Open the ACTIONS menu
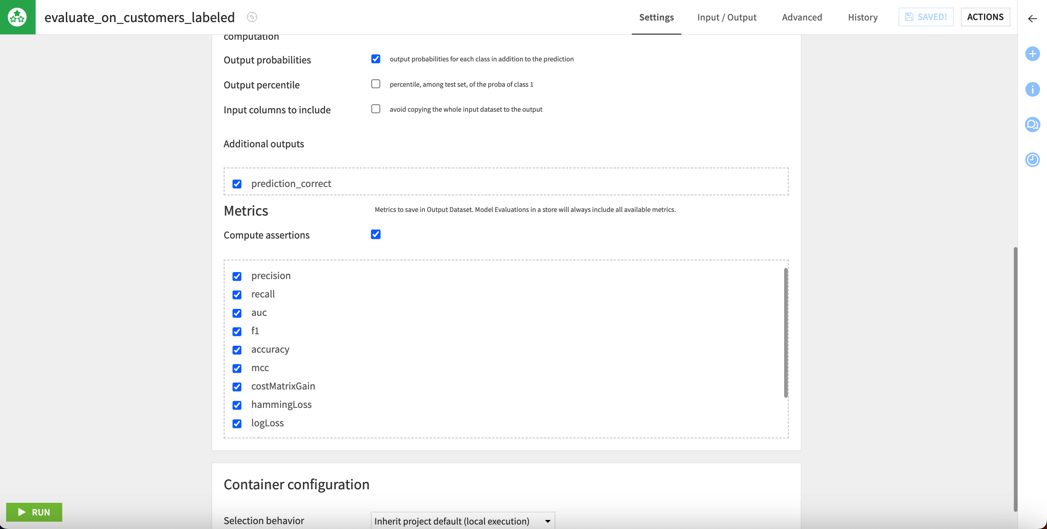 [985, 17]
